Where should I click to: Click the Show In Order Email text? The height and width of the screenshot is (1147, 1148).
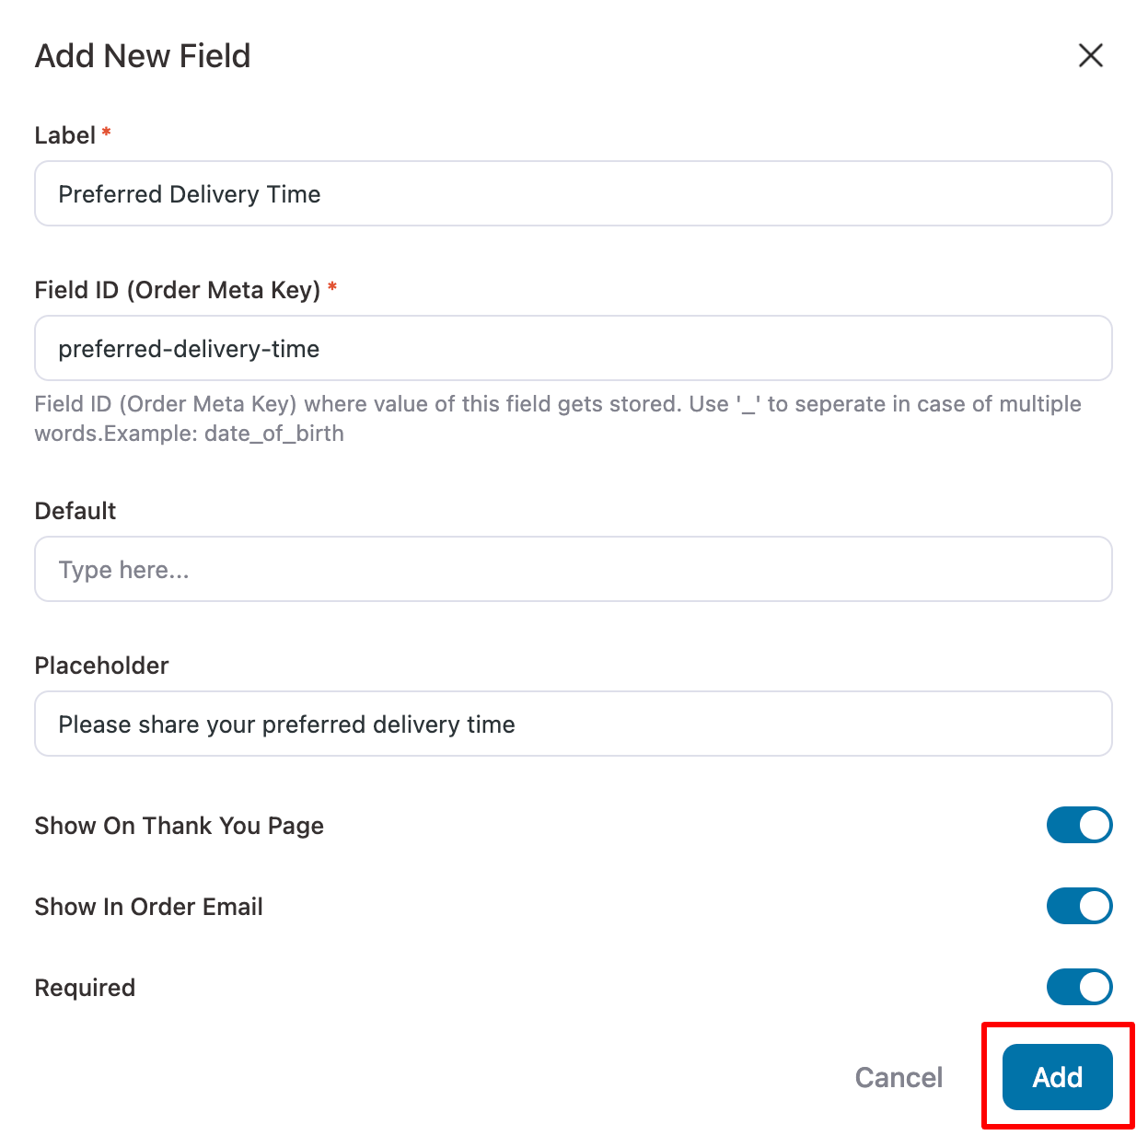click(149, 907)
